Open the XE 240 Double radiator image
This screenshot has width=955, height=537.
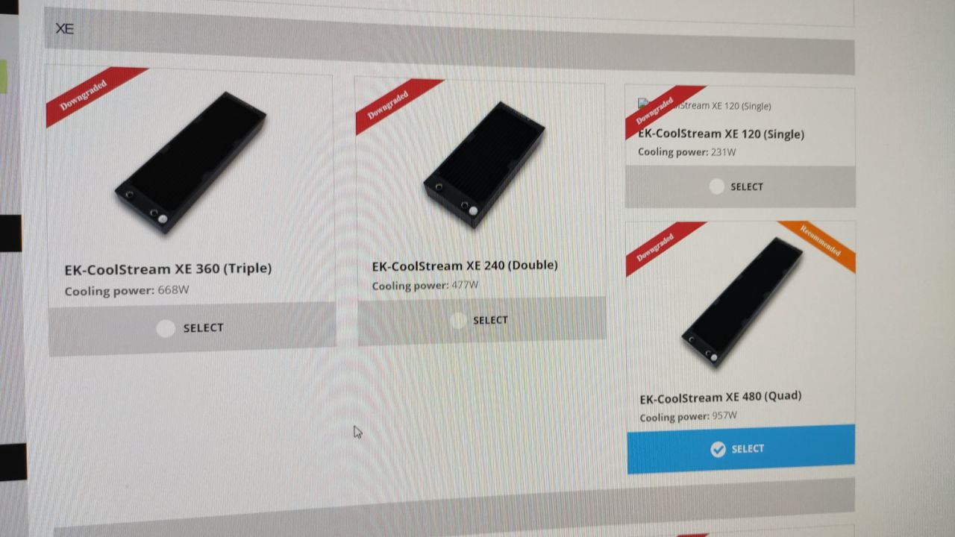pyautogui.click(x=484, y=164)
